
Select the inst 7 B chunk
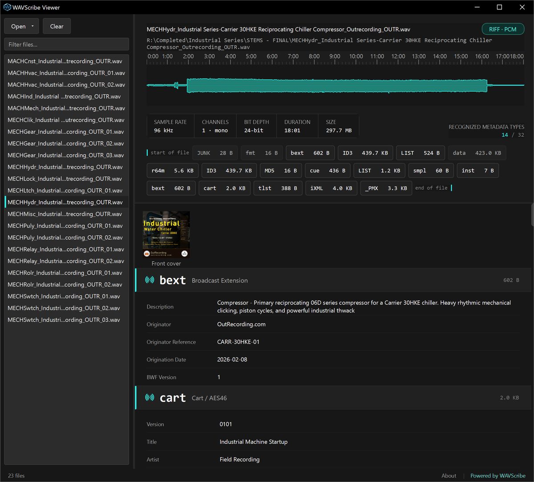477,170
